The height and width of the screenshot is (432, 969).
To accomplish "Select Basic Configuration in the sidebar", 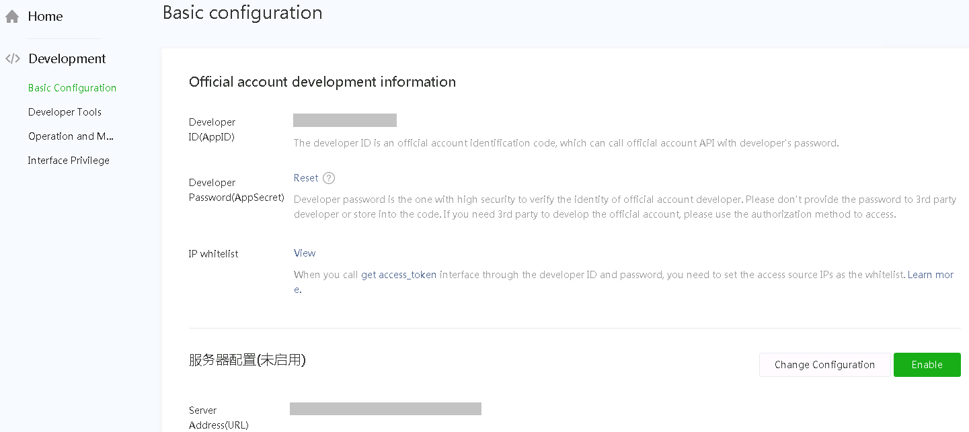I will tap(72, 88).
